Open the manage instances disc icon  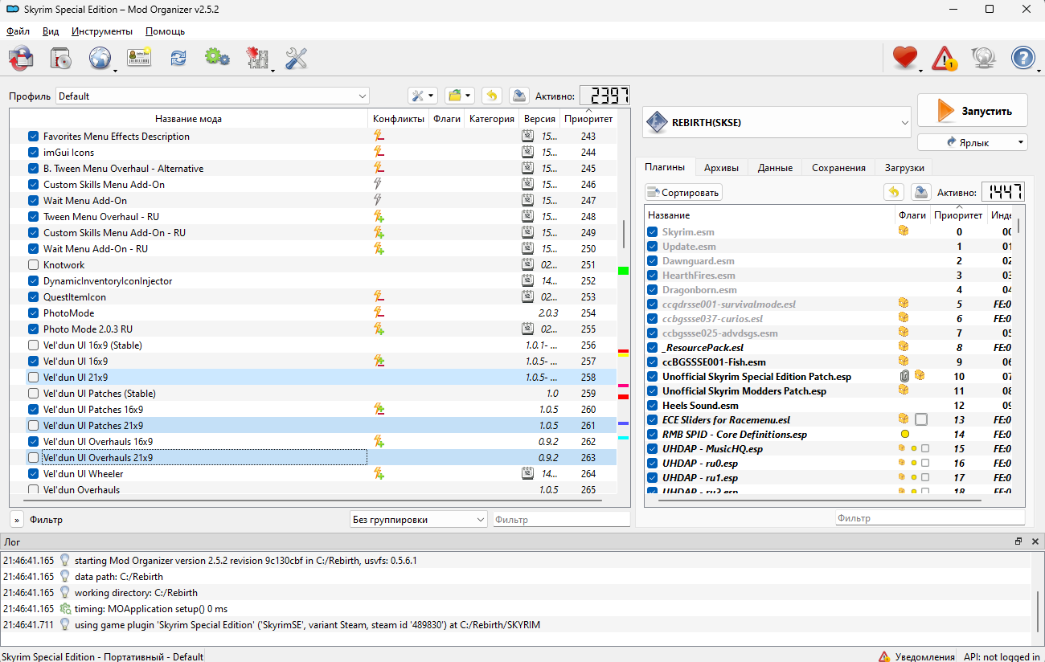pyautogui.click(x=61, y=58)
